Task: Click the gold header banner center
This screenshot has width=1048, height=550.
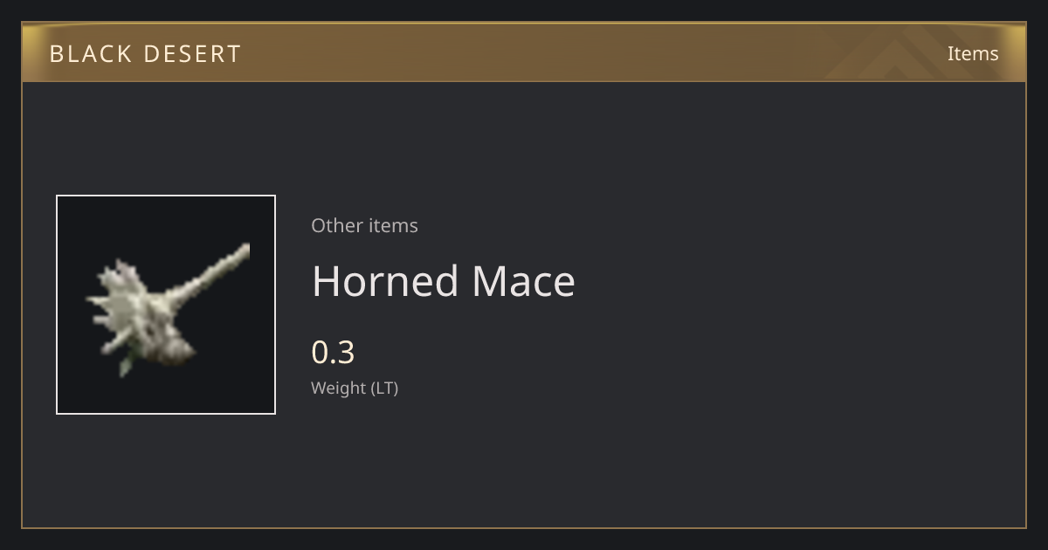Action: click(524, 52)
